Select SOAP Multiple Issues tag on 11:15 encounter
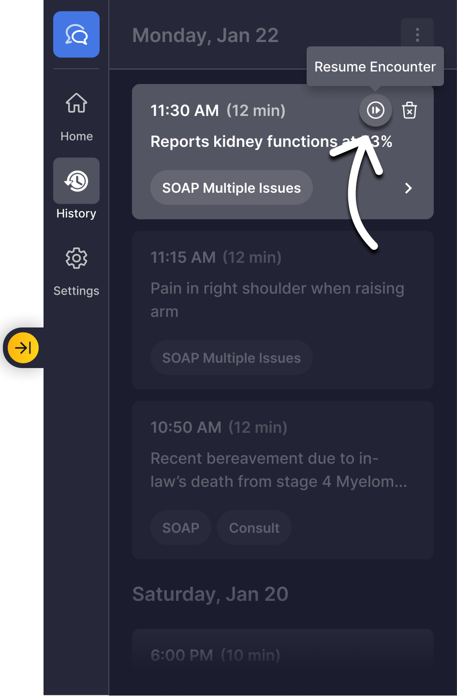457x696 pixels. [231, 358]
